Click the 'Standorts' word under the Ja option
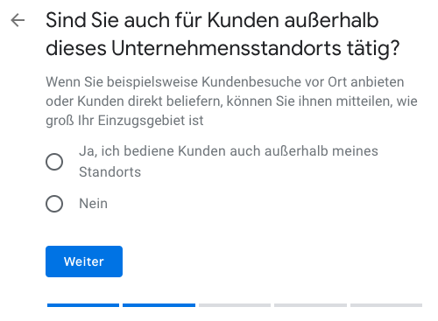This screenshot has width=438, height=321. (x=109, y=172)
